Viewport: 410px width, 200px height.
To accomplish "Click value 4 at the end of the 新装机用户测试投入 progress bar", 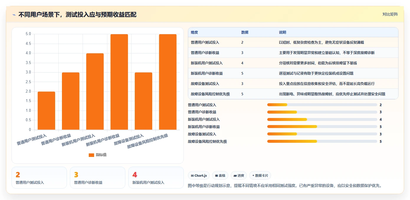I will pyautogui.click(x=381, y=119).
